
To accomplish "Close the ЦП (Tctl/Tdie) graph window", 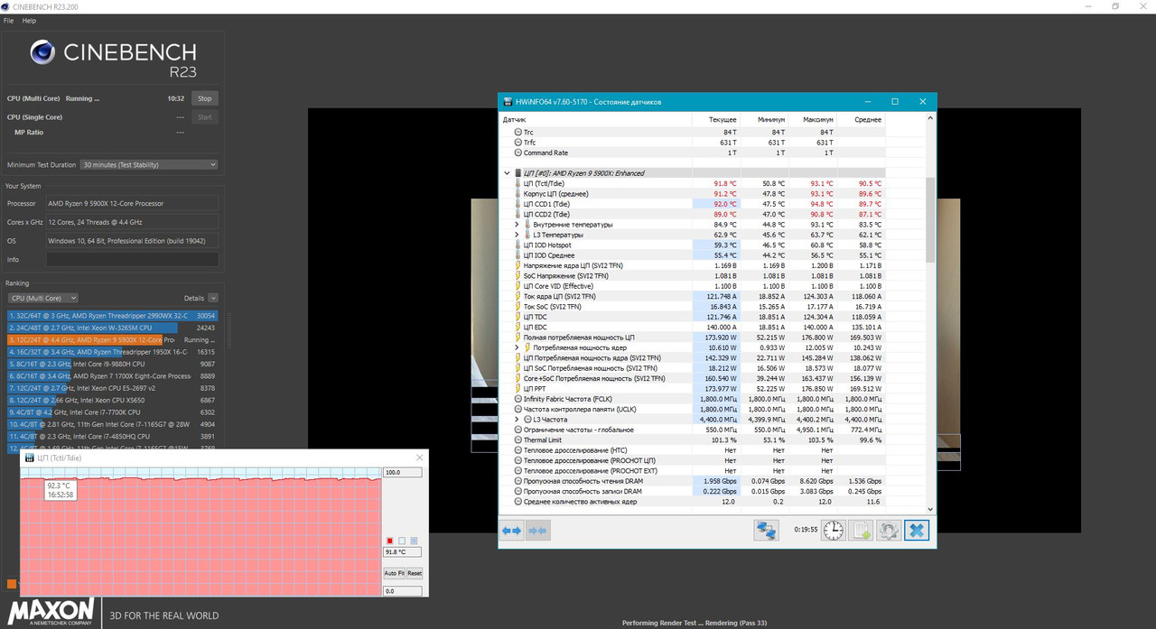I will (x=419, y=458).
